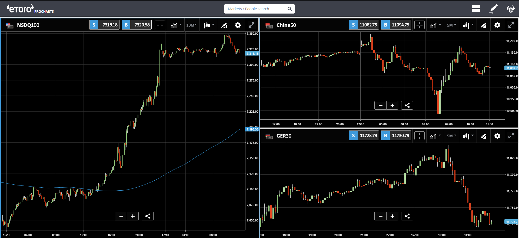This screenshot has width=519, height=238.
Task: Toggle crosshair on NSDQ100 chart
Action: (160, 25)
